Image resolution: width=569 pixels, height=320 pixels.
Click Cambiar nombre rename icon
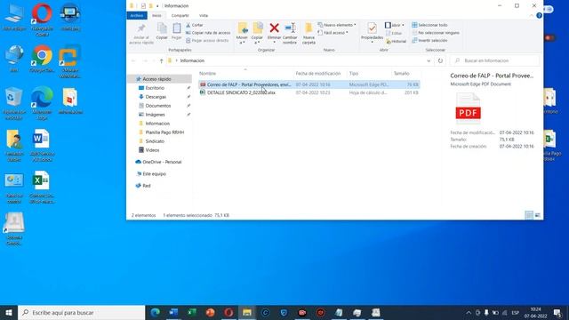pos(290,28)
